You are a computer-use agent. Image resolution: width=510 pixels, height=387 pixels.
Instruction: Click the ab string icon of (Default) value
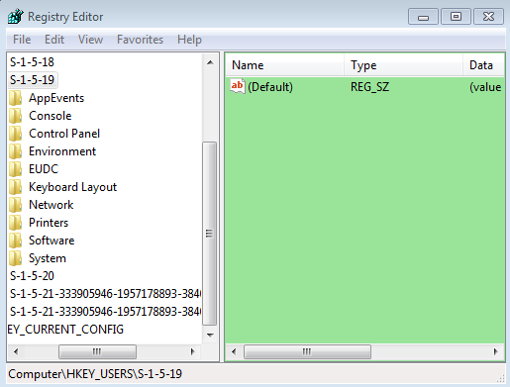click(x=238, y=86)
